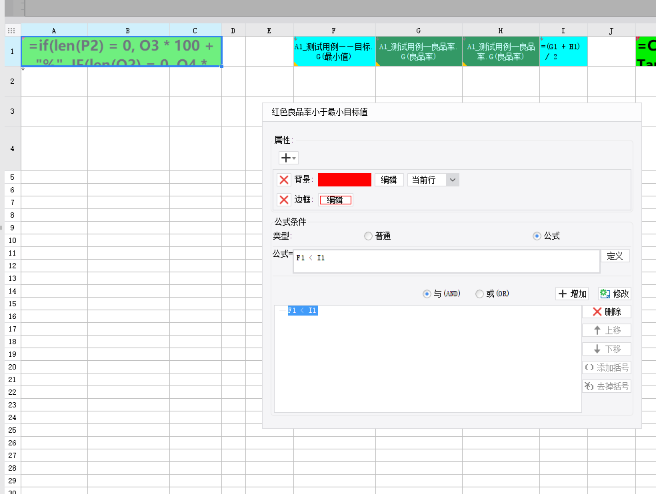Click the red-bordered 编辑 border button
This screenshot has height=494, width=656.
pyautogui.click(x=335, y=200)
